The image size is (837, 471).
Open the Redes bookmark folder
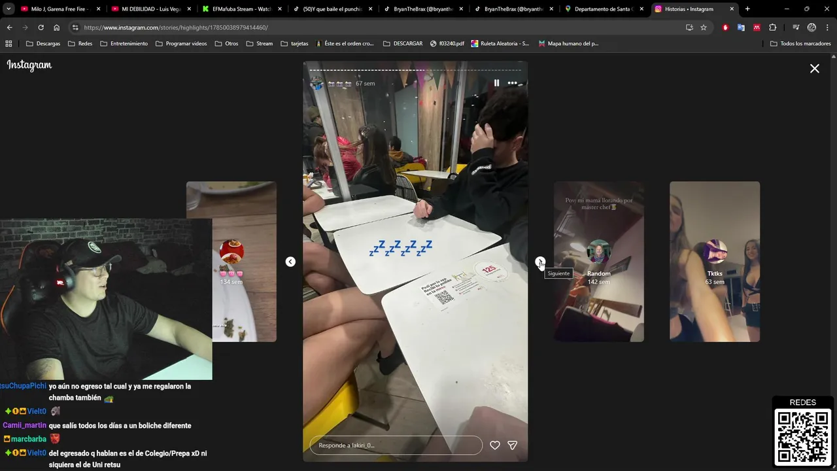coord(80,44)
